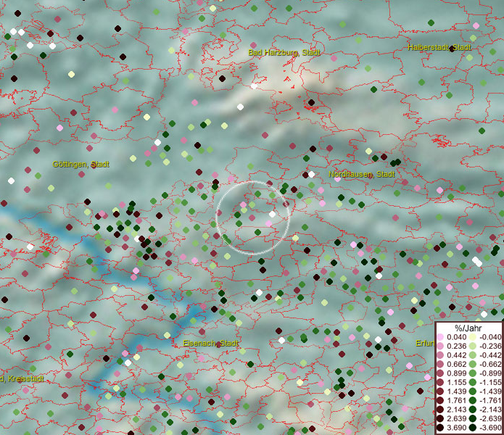Click the -2.143 legend value
Screen dimensions: 504x435
[490, 410]
